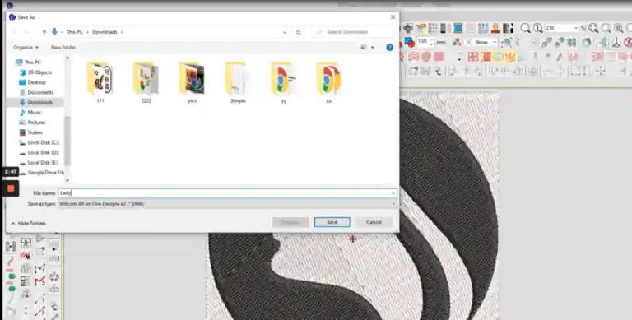632x320 pixels.
Task: Select Desktop in the navigation tree
Action: pyautogui.click(x=36, y=82)
